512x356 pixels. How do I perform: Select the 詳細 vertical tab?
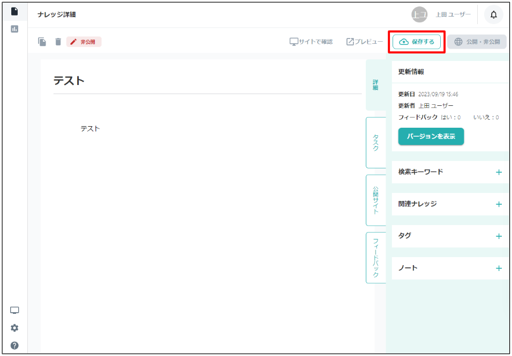point(376,85)
